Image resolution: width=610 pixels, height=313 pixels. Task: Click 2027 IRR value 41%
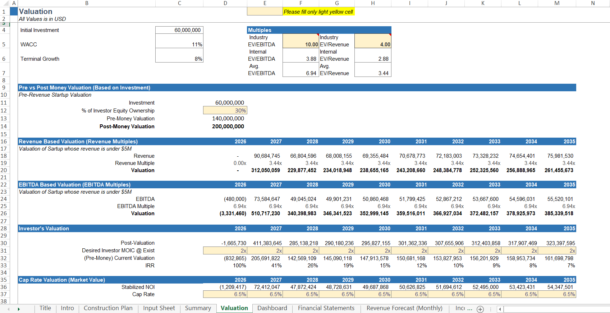tap(276, 266)
